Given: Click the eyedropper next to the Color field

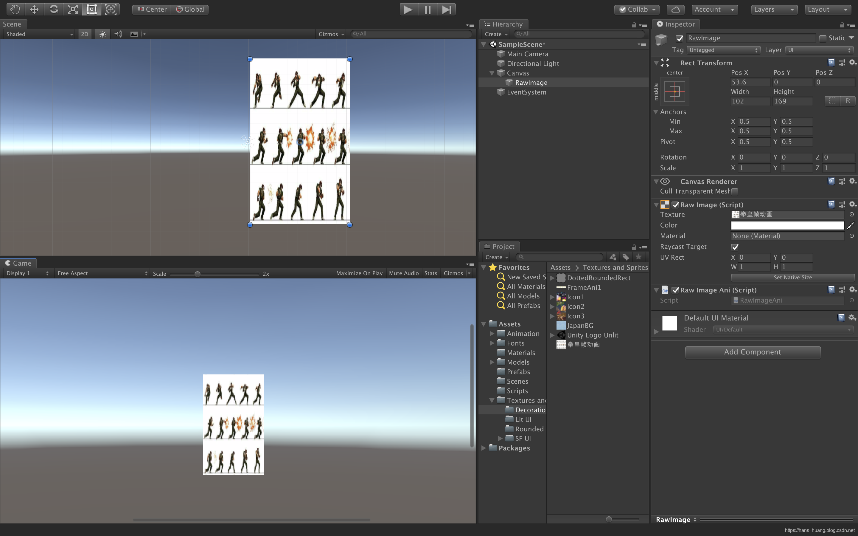Looking at the screenshot, I should 852,225.
